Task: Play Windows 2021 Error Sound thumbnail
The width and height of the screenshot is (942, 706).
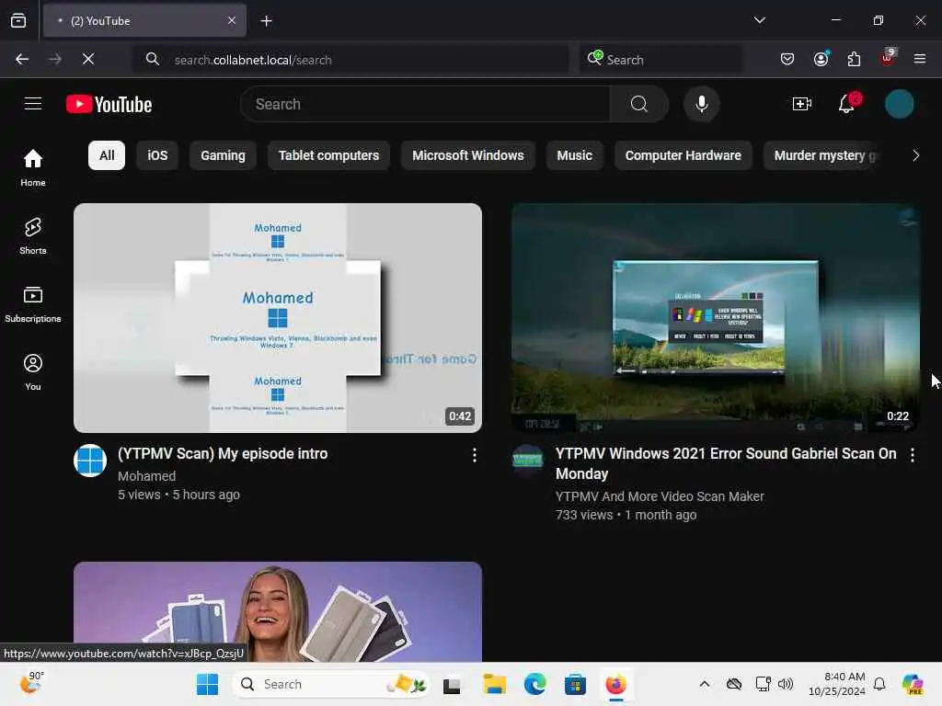Action: [715, 317]
